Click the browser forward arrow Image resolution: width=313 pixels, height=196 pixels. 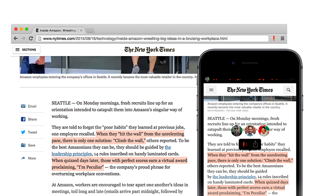[23, 38]
